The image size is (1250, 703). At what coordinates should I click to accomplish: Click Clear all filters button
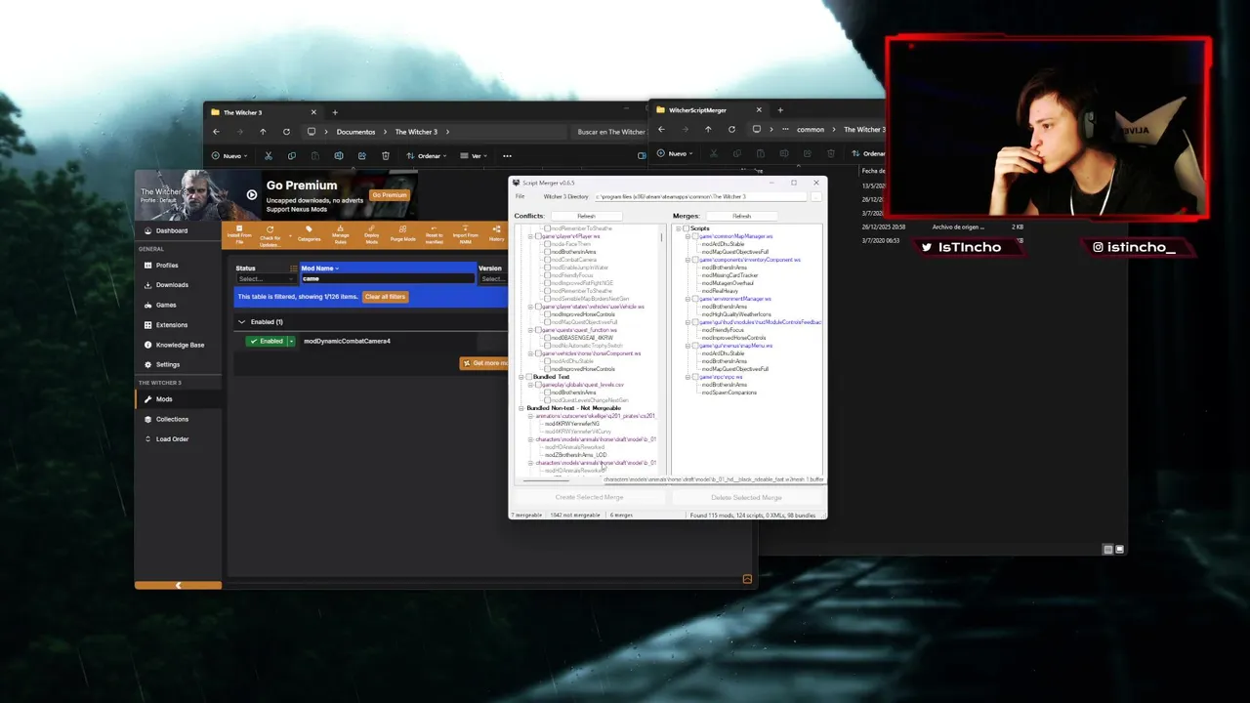click(385, 297)
